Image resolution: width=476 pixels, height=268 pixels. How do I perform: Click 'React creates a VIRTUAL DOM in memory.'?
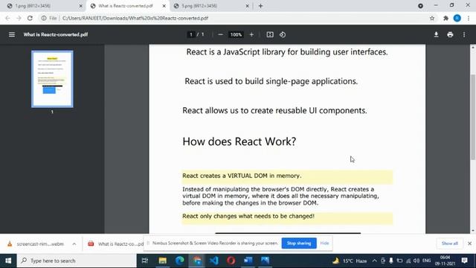tap(242, 176)
